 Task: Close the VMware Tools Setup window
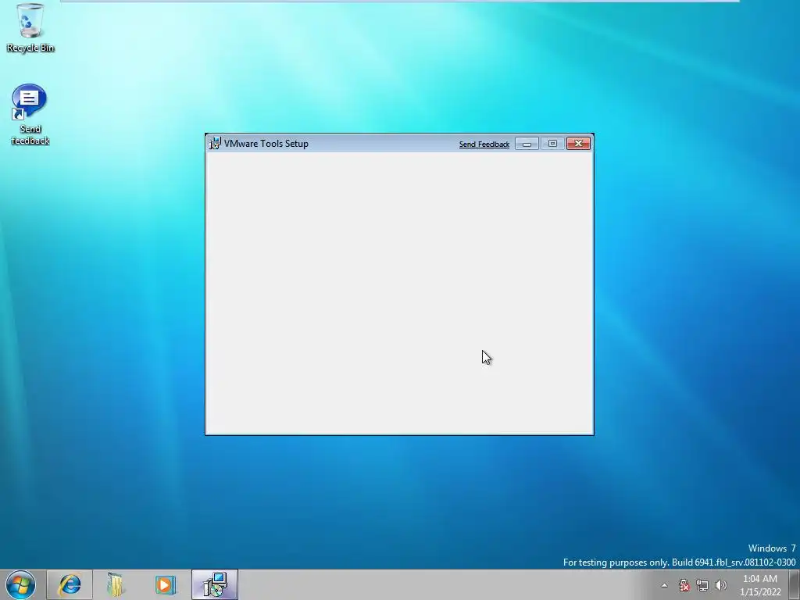pyautogui.click(x=578, y=144)
